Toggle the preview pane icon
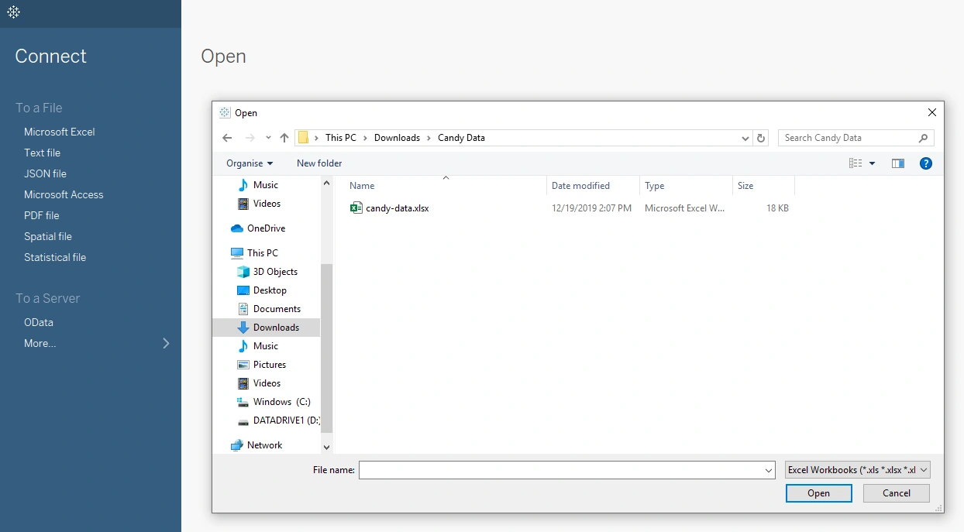964x532 pixels. point(898,163)
